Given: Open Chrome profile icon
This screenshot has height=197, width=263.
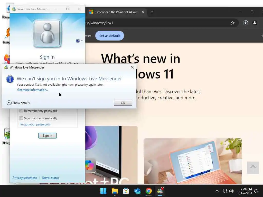Looking at the screenshot, I should (x=255, y=23).
